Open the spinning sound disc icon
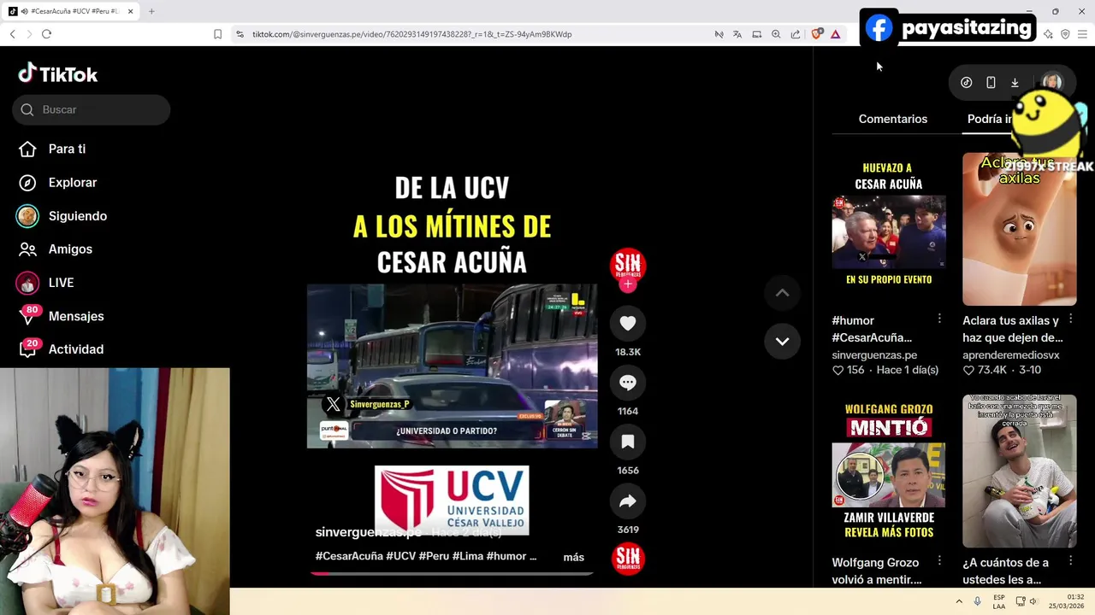 pyautogui.click(x=628, y=559)
